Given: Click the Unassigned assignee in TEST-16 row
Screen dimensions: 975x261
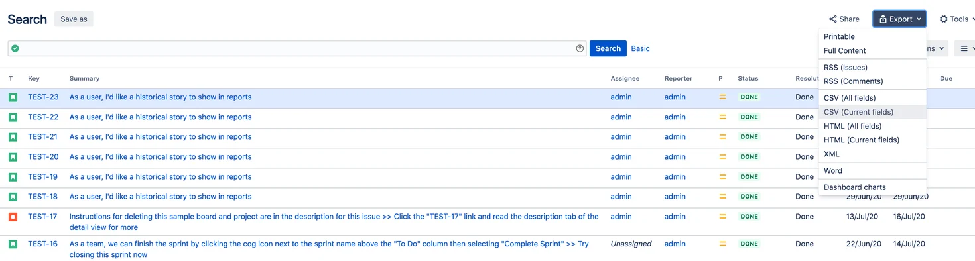Looking at the screenshot, I should (x=631, y=244).
